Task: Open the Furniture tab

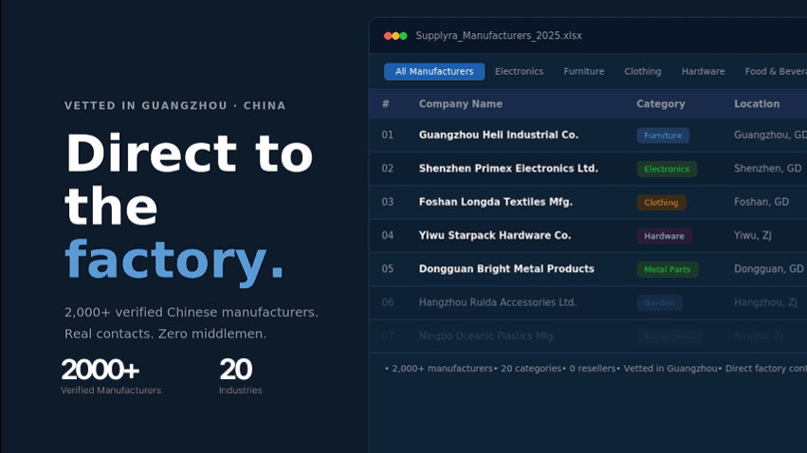Action: (x=583, y=71)
